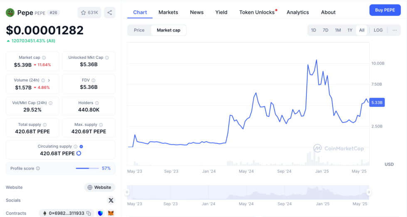The image size is (407, 217).
Task: Copy the contract address using copy icon
Action: 89,213
